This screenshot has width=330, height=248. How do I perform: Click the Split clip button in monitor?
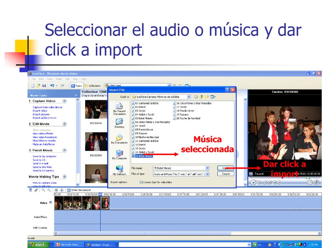pos(310,183)
